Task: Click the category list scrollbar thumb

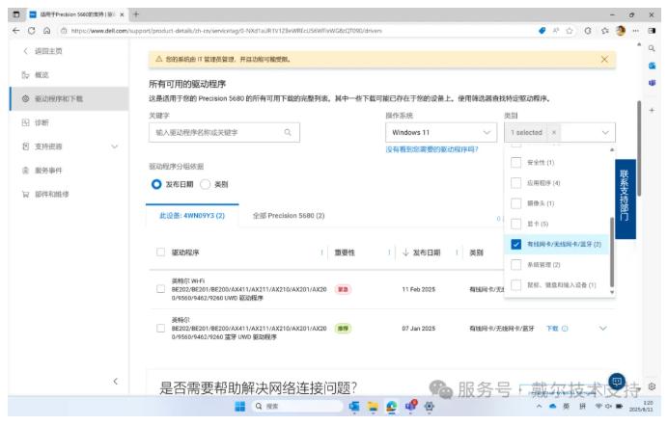Action: [x=612, y=252]
